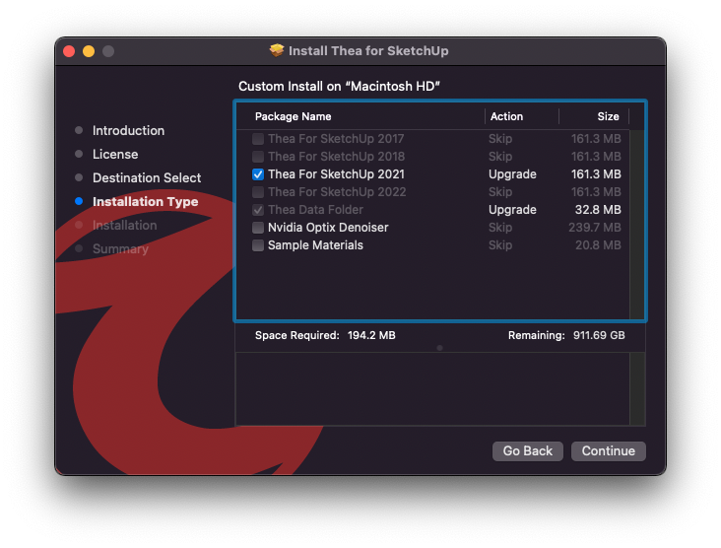Click the Continue button
This screenshot has width=721, height=548.
click(609, 450)
